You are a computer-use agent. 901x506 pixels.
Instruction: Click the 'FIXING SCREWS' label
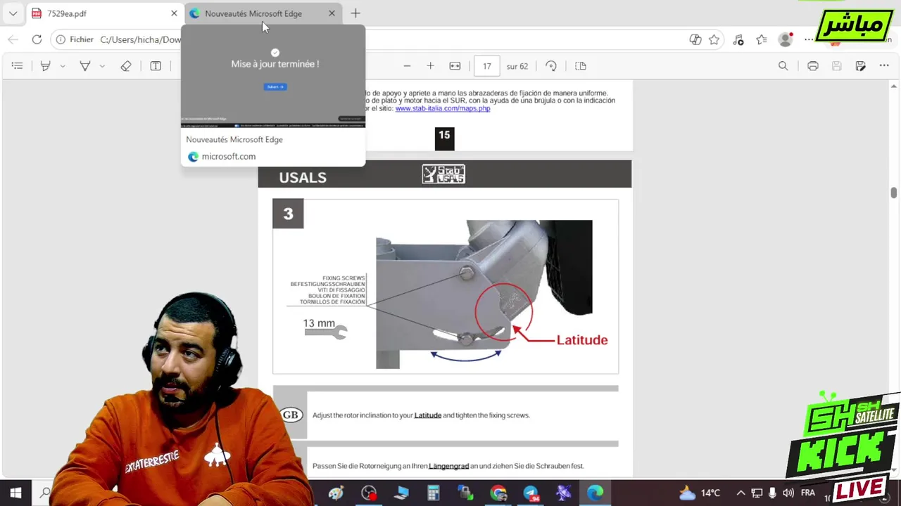(x=344, y=278)
